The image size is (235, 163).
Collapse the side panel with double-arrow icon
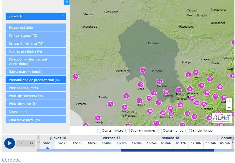(67, 2)
